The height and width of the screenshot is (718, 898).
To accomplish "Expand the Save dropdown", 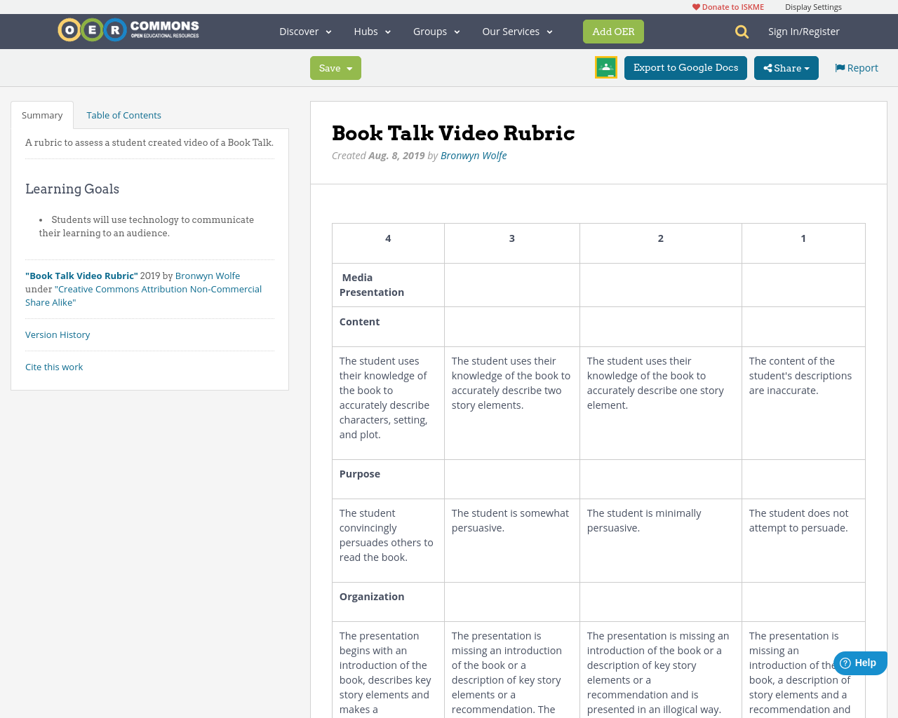I will (x=335, y=67).
